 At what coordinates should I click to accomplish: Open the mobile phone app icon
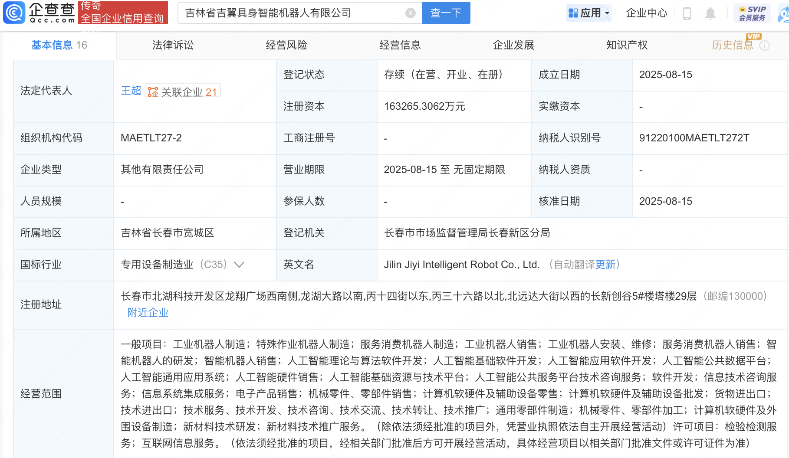(x=687, y=13)
